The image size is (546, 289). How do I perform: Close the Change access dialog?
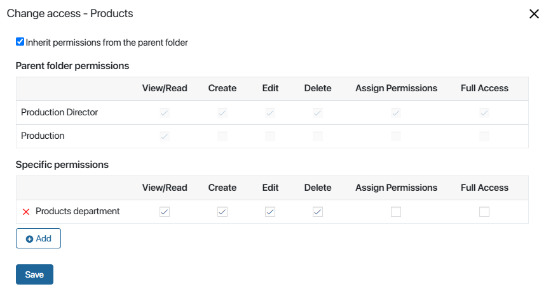[x=534, y=14]
